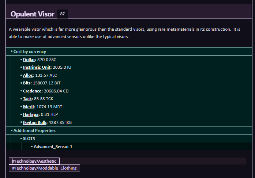Click the #Technology/Aesthetic tag
The height and width of the screenshot is (178, 255).
pos(34,161)
